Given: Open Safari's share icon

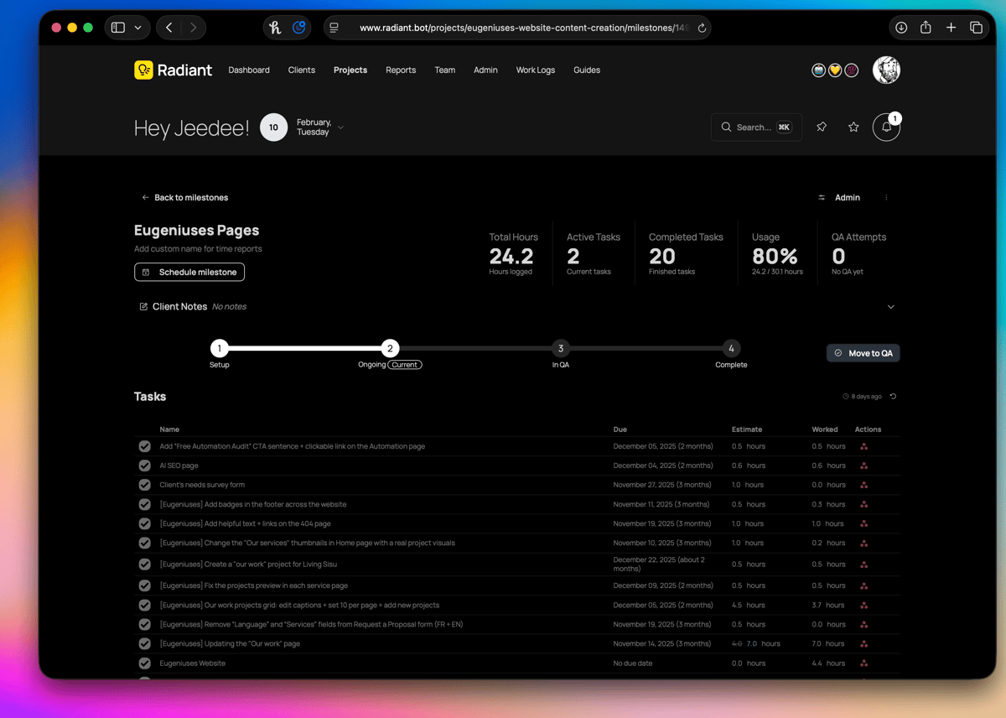Looking at the screenshot, I should tap(926, 28).
